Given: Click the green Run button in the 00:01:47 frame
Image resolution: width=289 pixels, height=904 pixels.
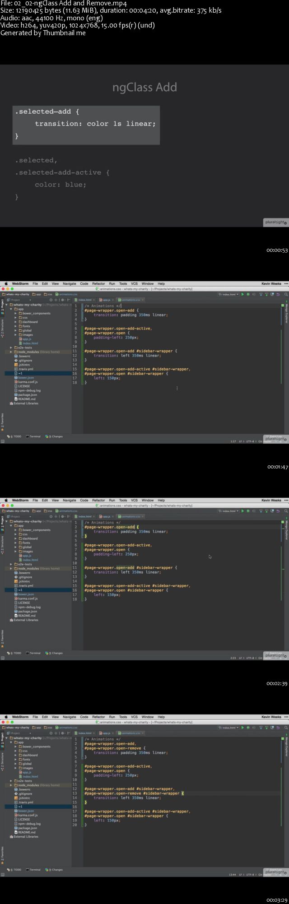Looking at the screenshot, I should click(242, 294).
